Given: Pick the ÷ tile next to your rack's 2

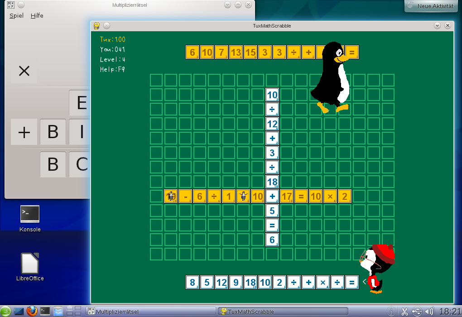Looking at the screenshot, I should (294, 282).
